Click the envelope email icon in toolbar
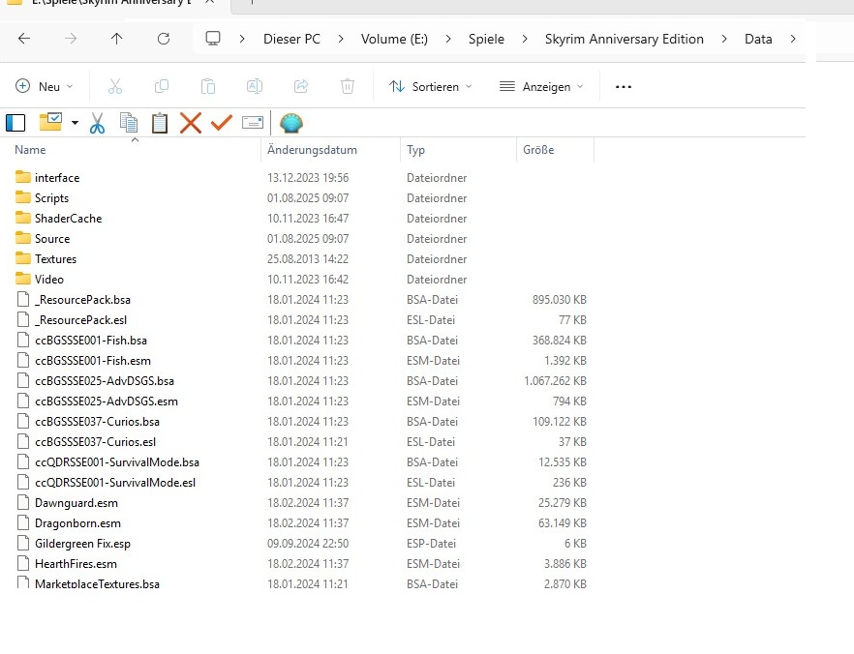Screen dimensions: 854x654 point(253,123)
